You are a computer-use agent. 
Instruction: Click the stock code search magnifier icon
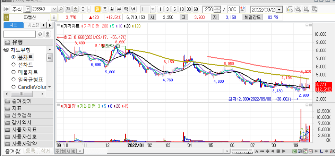pos(61,9)
